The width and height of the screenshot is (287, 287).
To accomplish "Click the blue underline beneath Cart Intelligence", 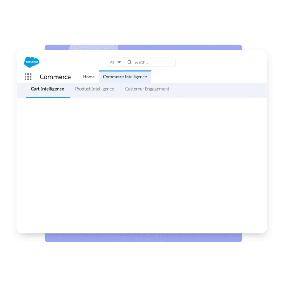I will pos(48,97).
